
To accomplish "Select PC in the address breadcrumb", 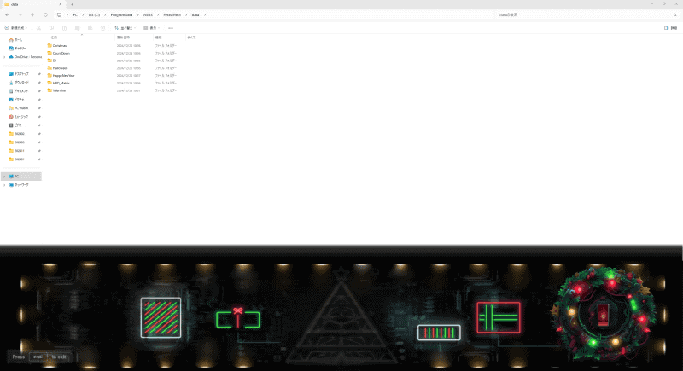I will click(75, 14).
